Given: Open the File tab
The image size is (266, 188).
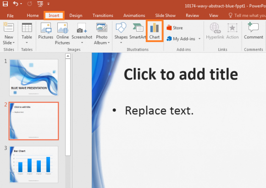Looking at the screenshot, I should (x=10, y=16).
